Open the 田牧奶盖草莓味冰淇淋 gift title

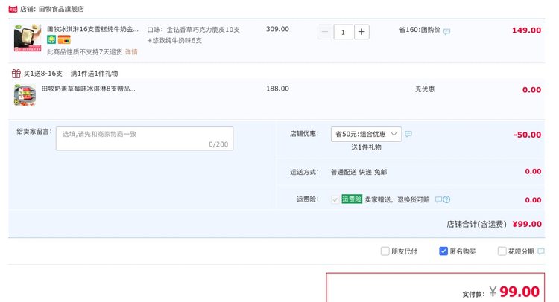(89, 89)
